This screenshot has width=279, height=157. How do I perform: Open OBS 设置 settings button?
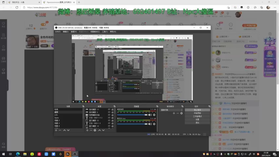[x=197, y=120]
